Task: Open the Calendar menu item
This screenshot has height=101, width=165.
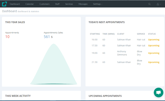Action: 30,4
